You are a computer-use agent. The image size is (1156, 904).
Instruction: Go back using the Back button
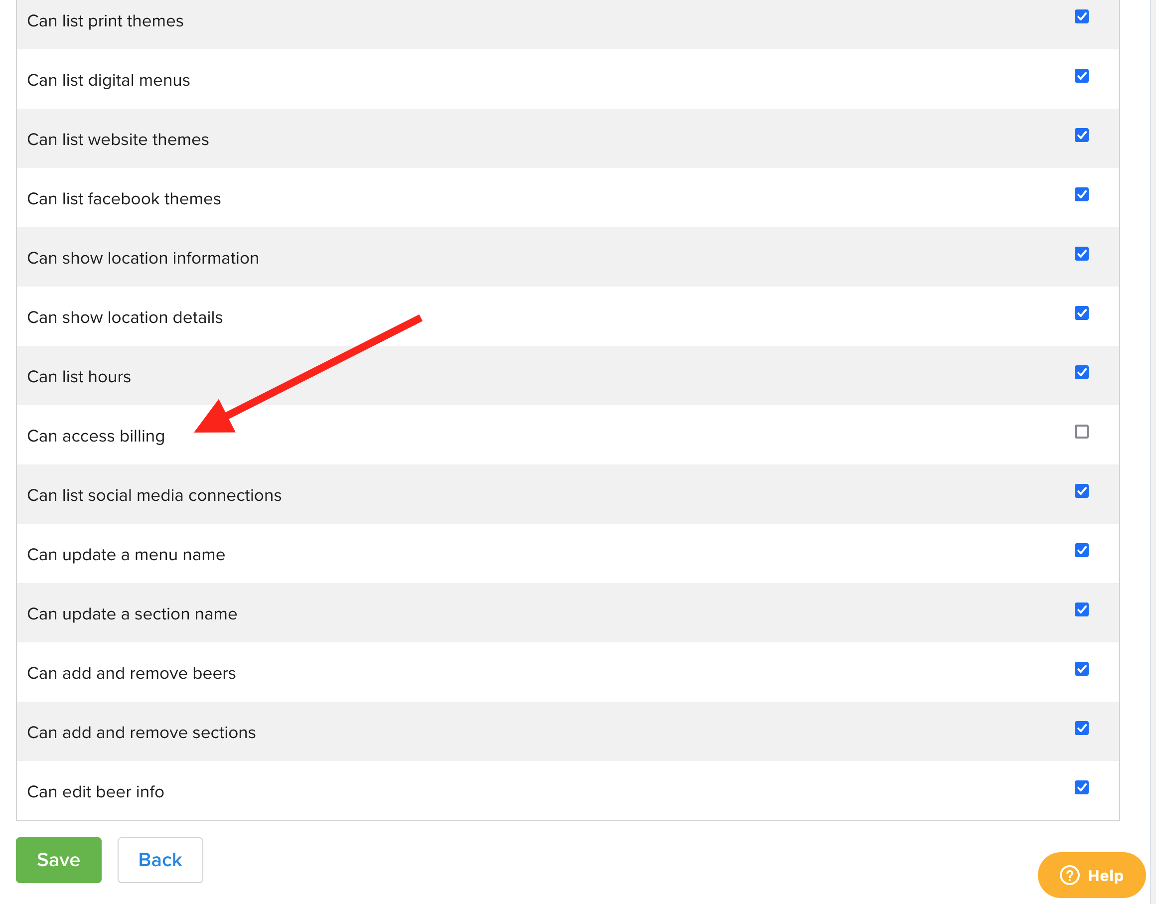pos(160,860)
